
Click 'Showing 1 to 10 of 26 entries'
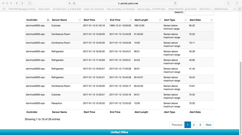(x=43, y=119)
